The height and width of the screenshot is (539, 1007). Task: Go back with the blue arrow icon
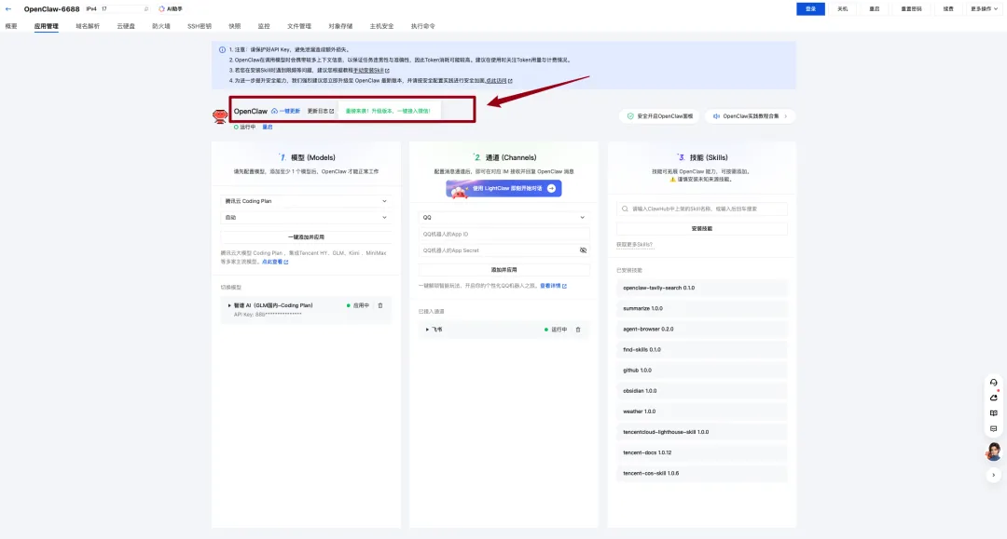tap(8, 9)
